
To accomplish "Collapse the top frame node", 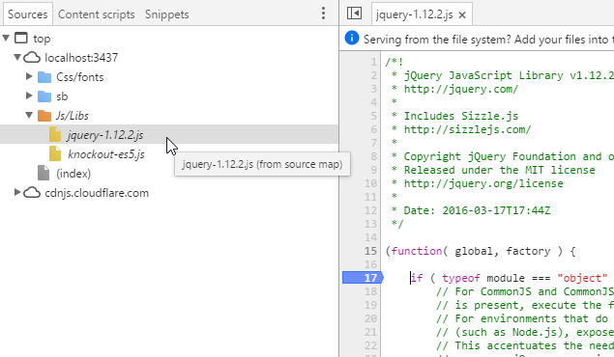I will (6, 38).
